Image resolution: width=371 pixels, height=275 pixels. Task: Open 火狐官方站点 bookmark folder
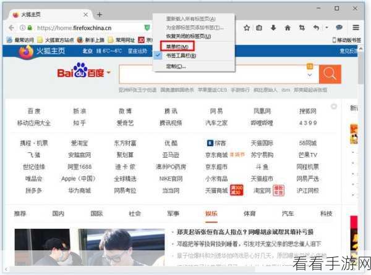click(56, 40)
